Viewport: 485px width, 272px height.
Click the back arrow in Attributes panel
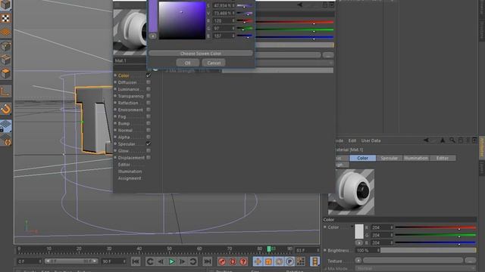coord(426,141)
